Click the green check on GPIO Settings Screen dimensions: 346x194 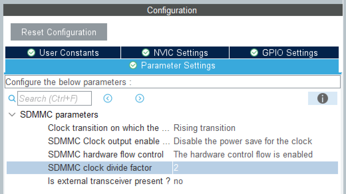[x=254, y=52]
